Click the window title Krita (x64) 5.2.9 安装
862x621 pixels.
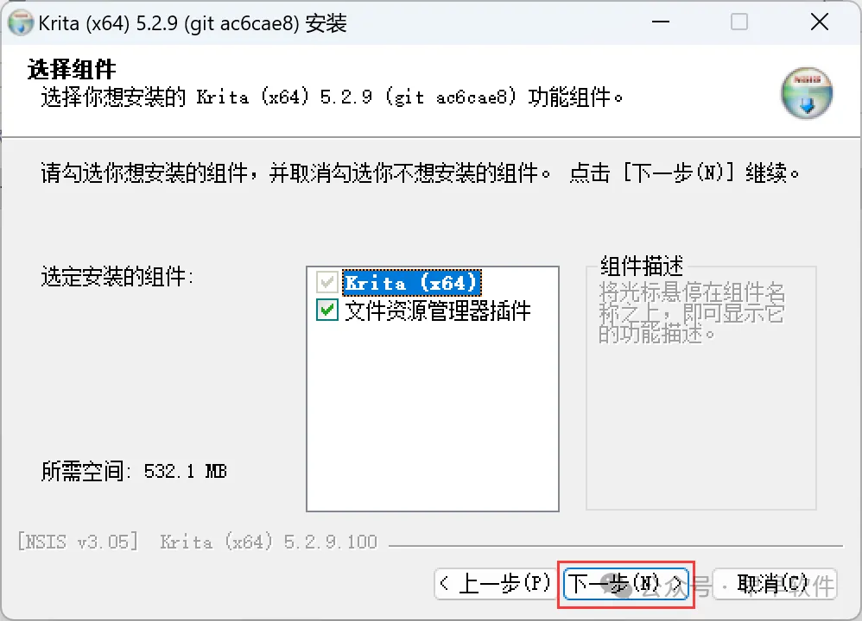pyautogui.click(x=193, y=23)
